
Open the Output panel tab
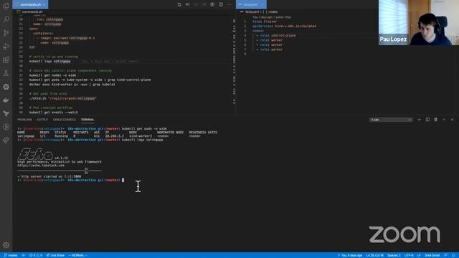(42, 120)
